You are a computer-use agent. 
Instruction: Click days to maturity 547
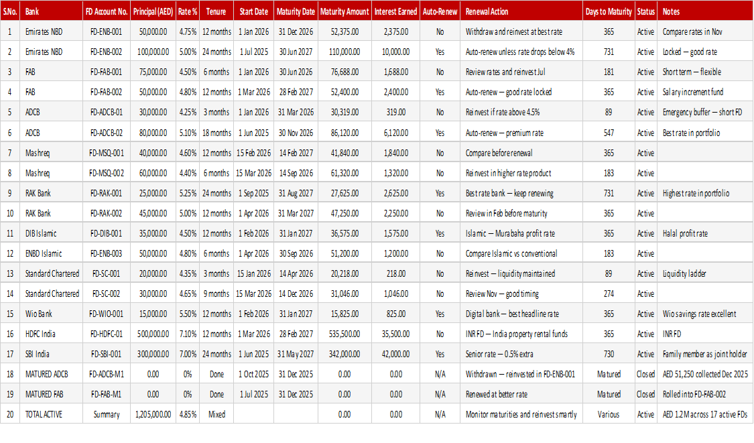pos(609,133)
